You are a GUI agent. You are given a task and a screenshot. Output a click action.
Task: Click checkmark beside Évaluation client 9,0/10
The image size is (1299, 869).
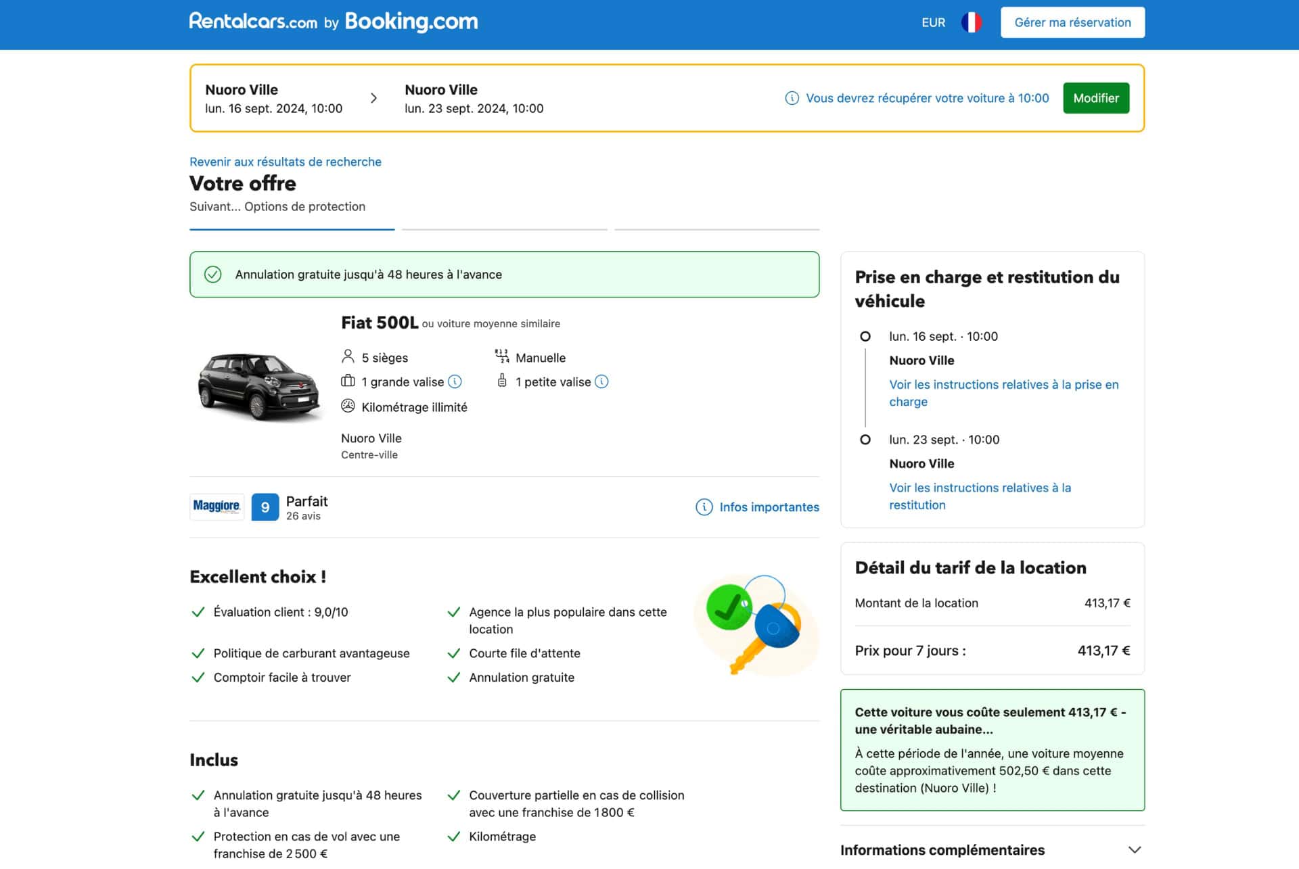coord(198,612)
